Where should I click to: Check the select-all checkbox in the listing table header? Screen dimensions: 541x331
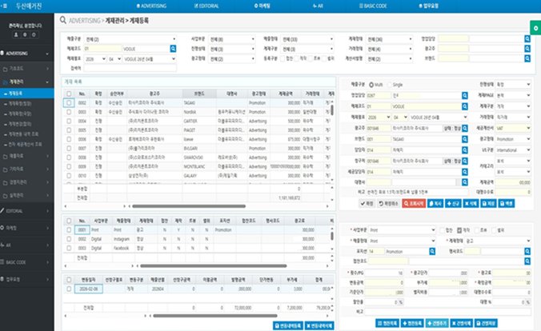click(69, 94)
